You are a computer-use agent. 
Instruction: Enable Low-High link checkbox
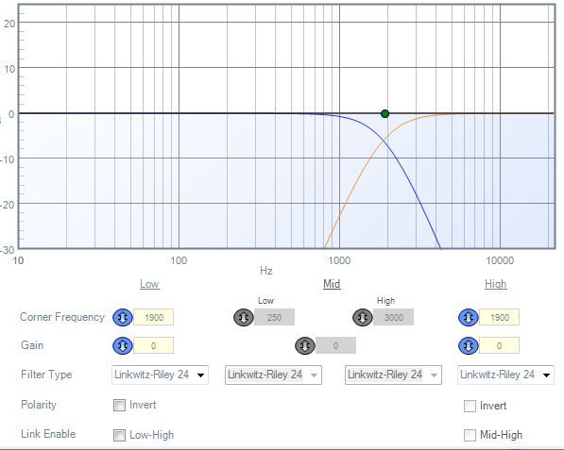click(x=119, y=435)
